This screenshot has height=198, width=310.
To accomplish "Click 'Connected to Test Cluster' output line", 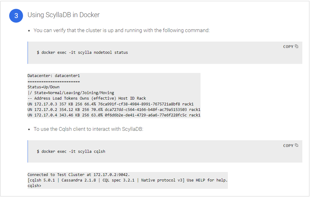I will pos(79,175).
